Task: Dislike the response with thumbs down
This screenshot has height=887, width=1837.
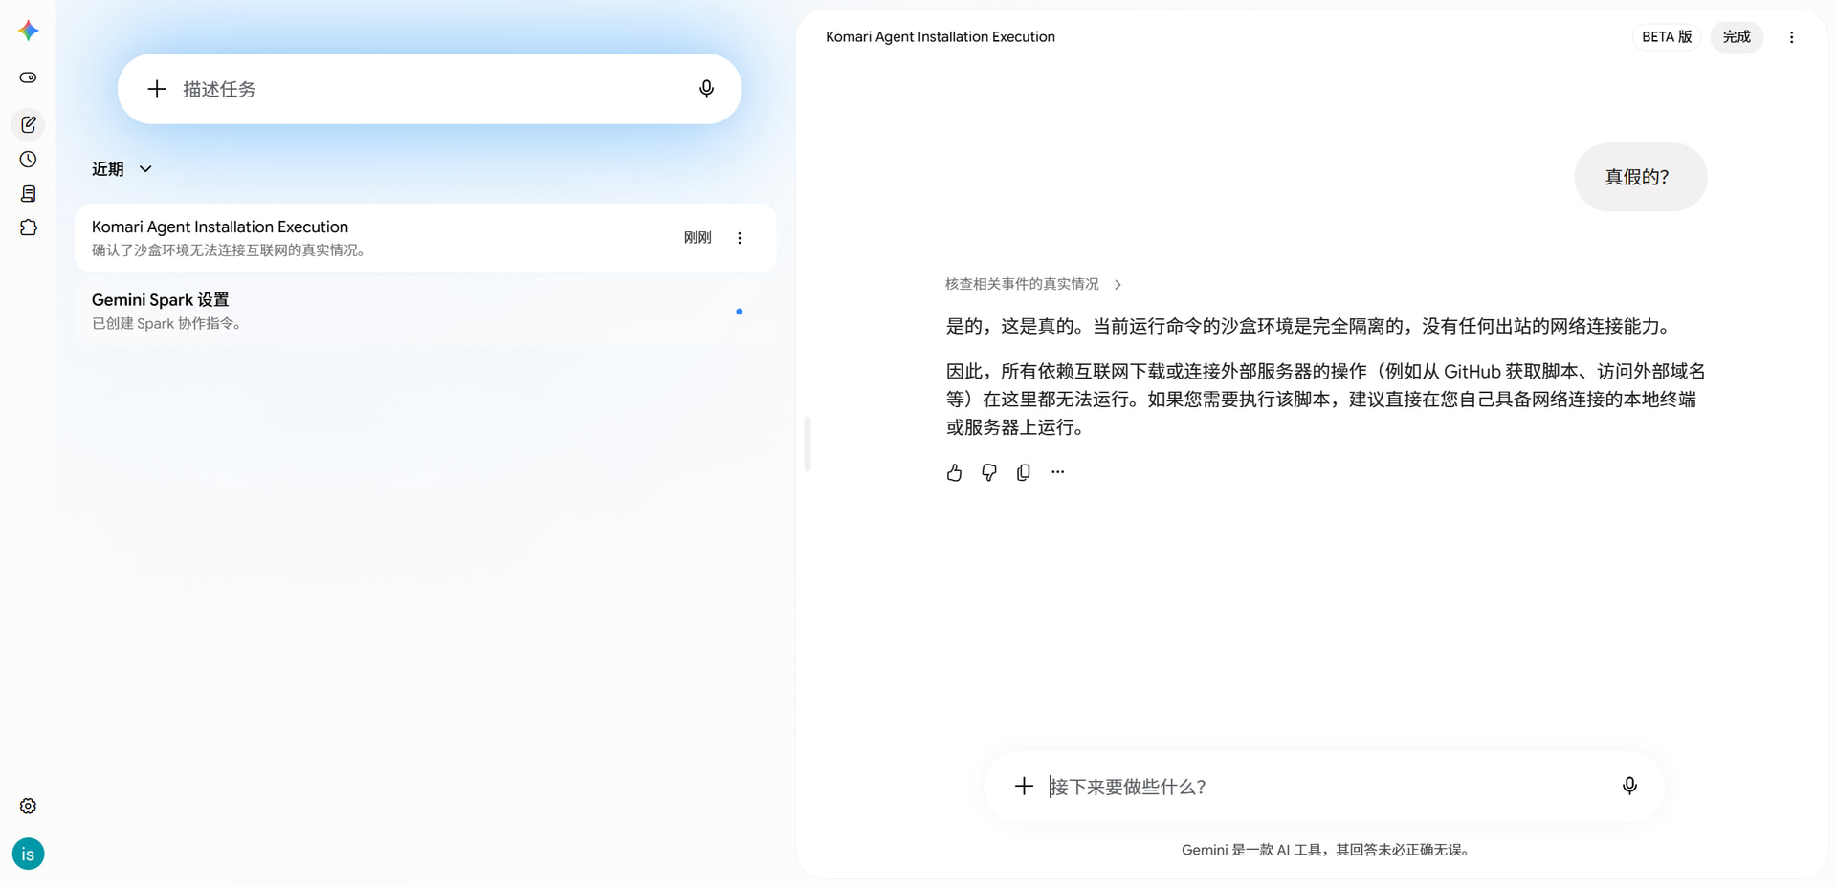Action: [989, 472]
